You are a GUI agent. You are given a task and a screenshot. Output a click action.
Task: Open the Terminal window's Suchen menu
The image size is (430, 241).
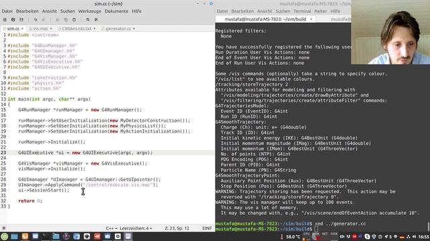click(x=283, y=11)
